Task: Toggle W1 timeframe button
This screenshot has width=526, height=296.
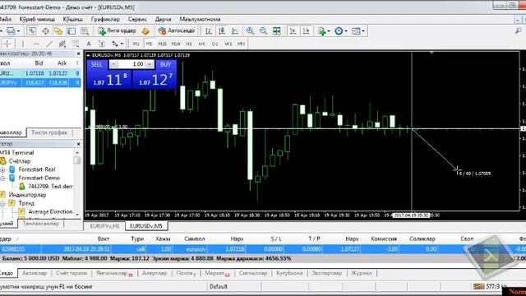Action: (228, 44)
